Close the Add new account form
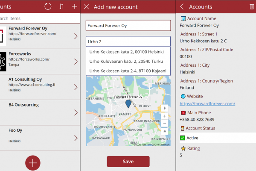This screenshot has width=256, height=171. [x=86, y=7]
